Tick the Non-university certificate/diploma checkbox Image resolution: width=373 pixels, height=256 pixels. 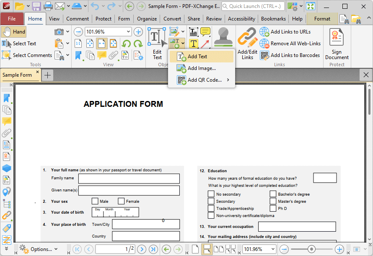pyautogui.click(x=211, y=215)
